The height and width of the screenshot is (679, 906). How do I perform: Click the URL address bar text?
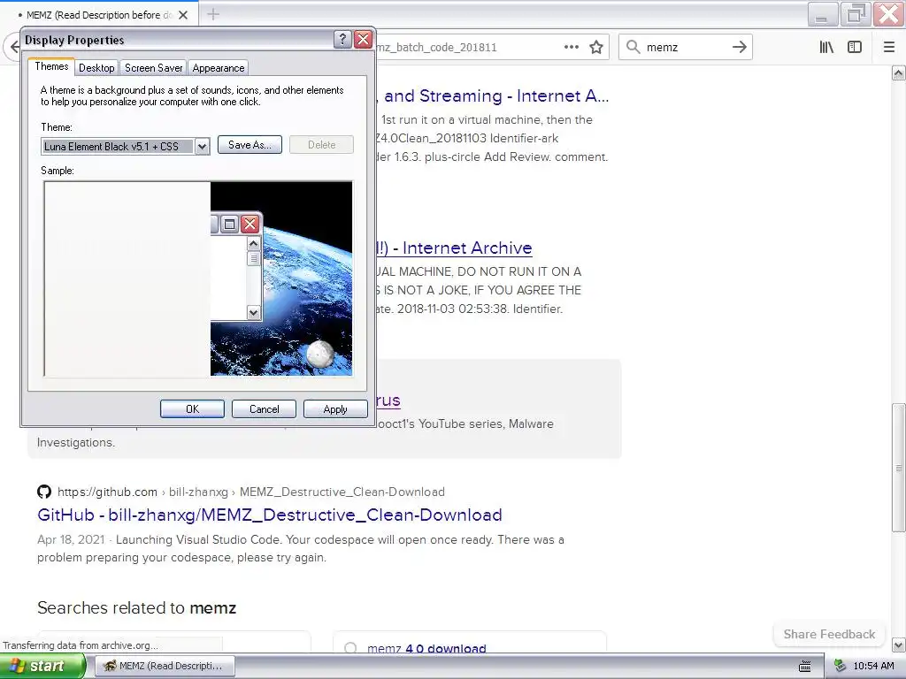437,48
